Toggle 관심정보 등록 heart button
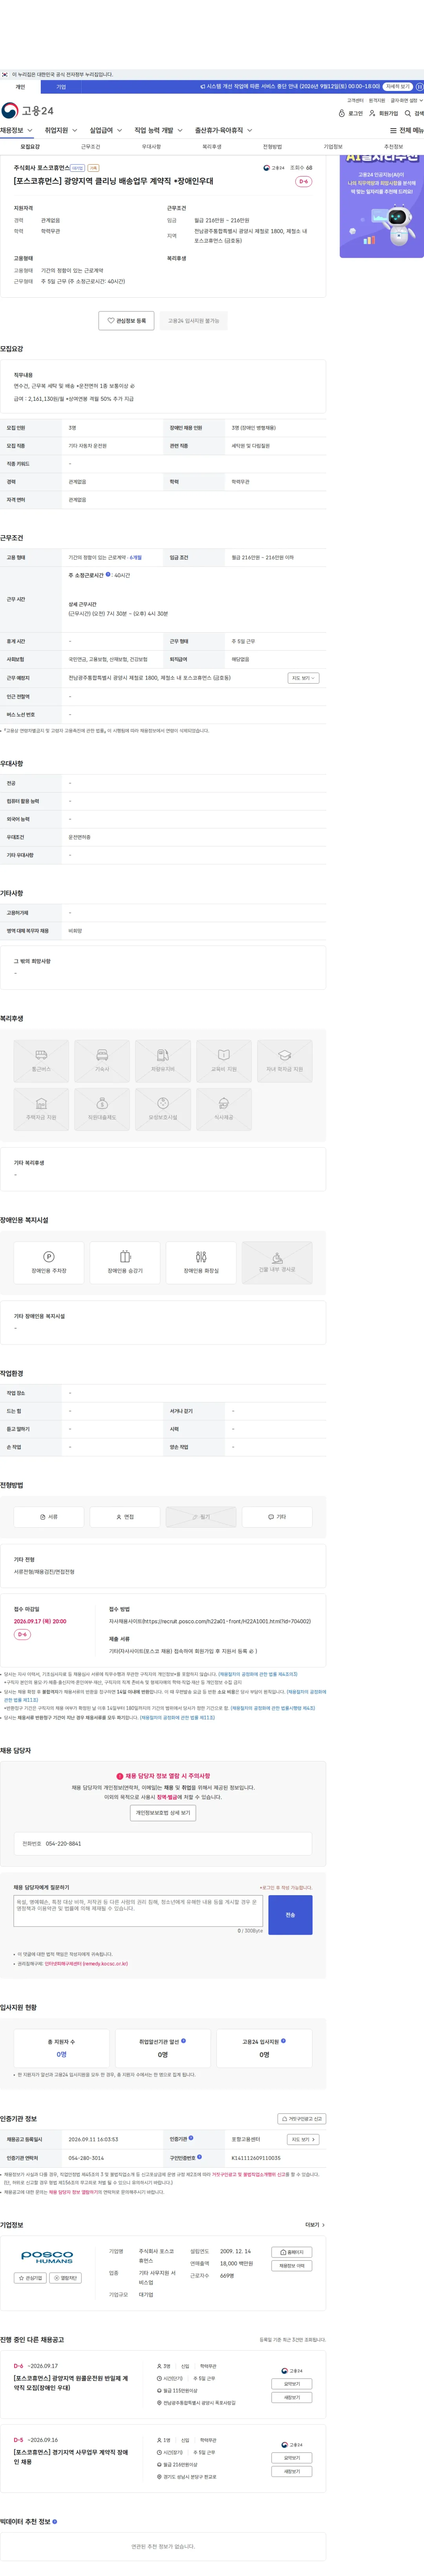 pos(126,321)
